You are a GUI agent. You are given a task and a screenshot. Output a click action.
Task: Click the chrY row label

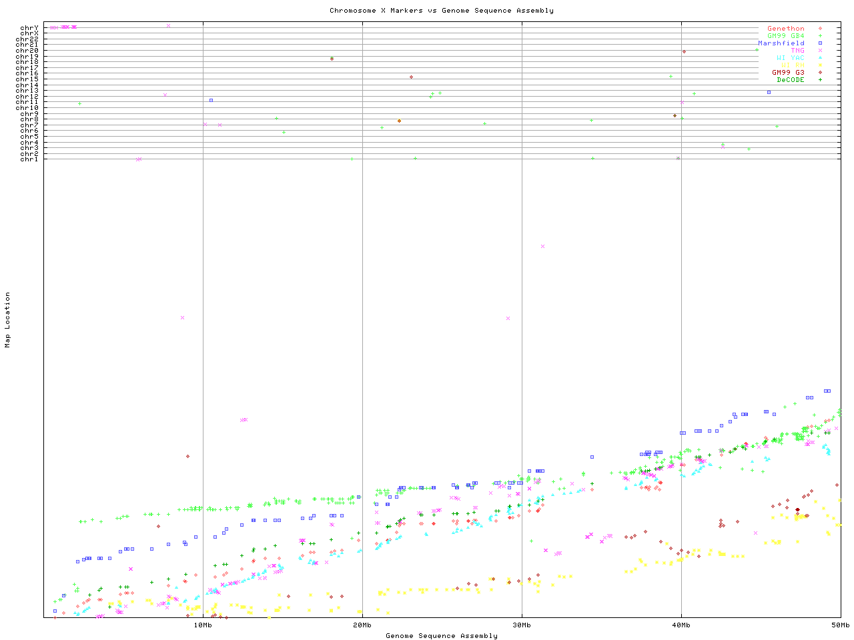29,28
